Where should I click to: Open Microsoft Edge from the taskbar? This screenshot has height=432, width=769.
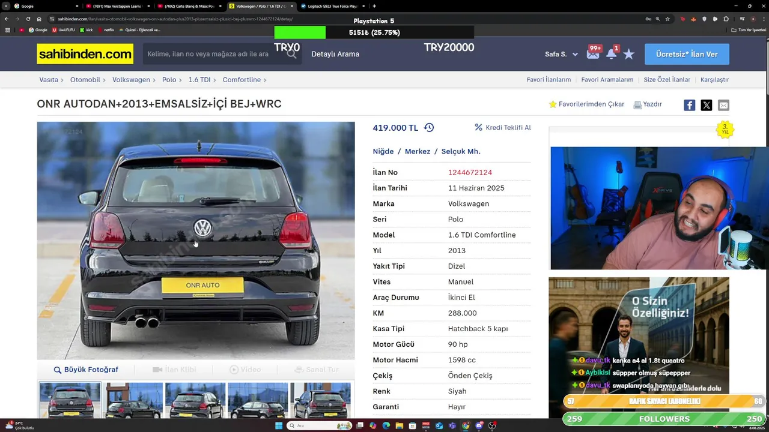(386, 425)
